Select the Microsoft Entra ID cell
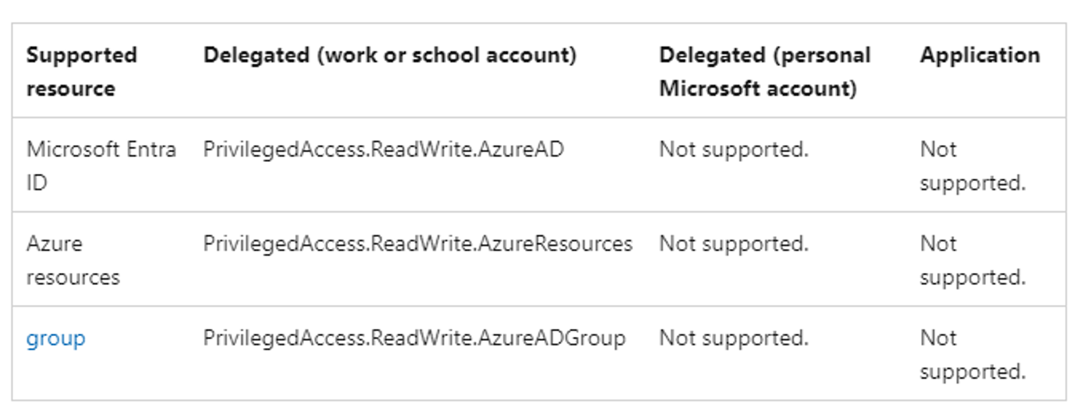 pyautogui.click(x=101, y=166)
